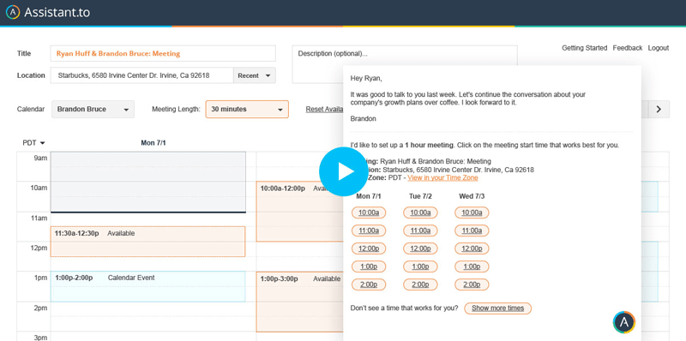
Task: Click the Mon 7/1 column header
Action: click(153, 143)
